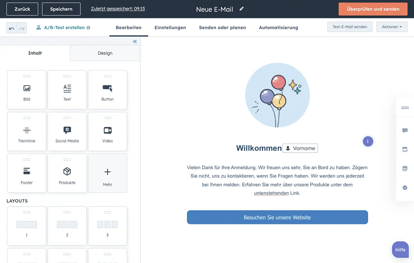
Task: Click the Neue E-Mail title
Action: pyautogui.click(x=214, y=9)
